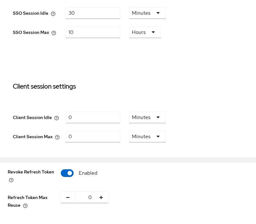Open Client Session Max unit dropdown
Image resolution: width=256 pixels, height=224 pixels.
coord(148,137)
